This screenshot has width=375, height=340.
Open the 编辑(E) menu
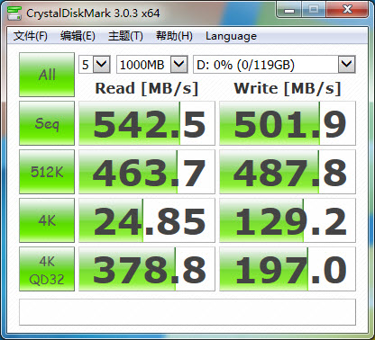point(78,36)
